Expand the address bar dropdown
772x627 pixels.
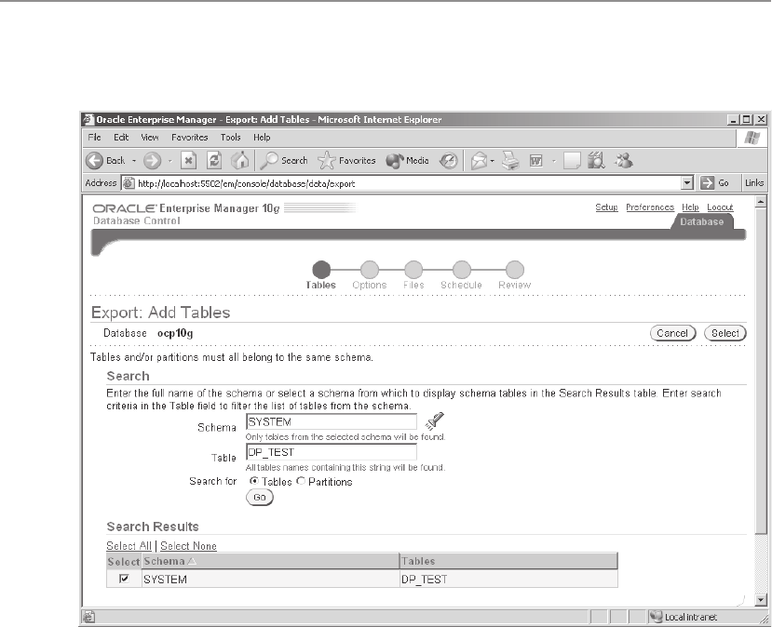687,183
